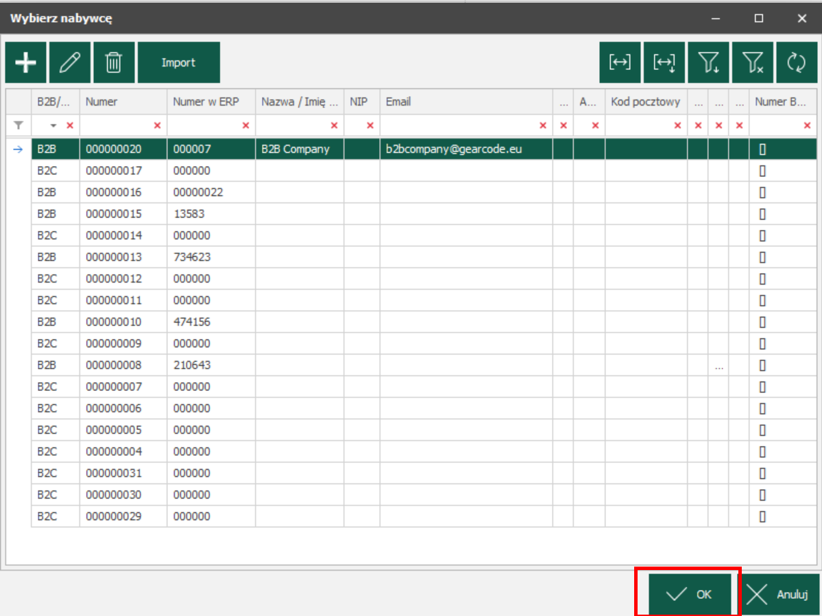
Task: Toggle checkbox in row 000000020
Action: click(763, 150)
